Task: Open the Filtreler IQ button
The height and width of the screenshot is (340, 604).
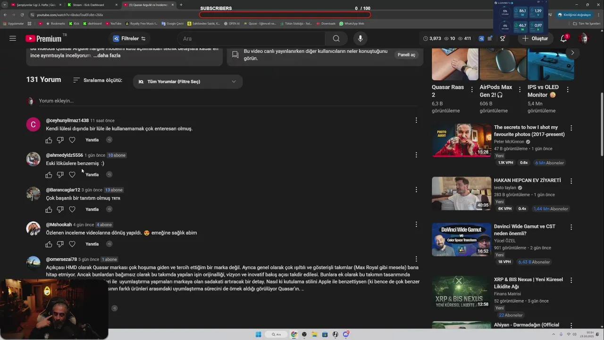Action: click(129, 38)
